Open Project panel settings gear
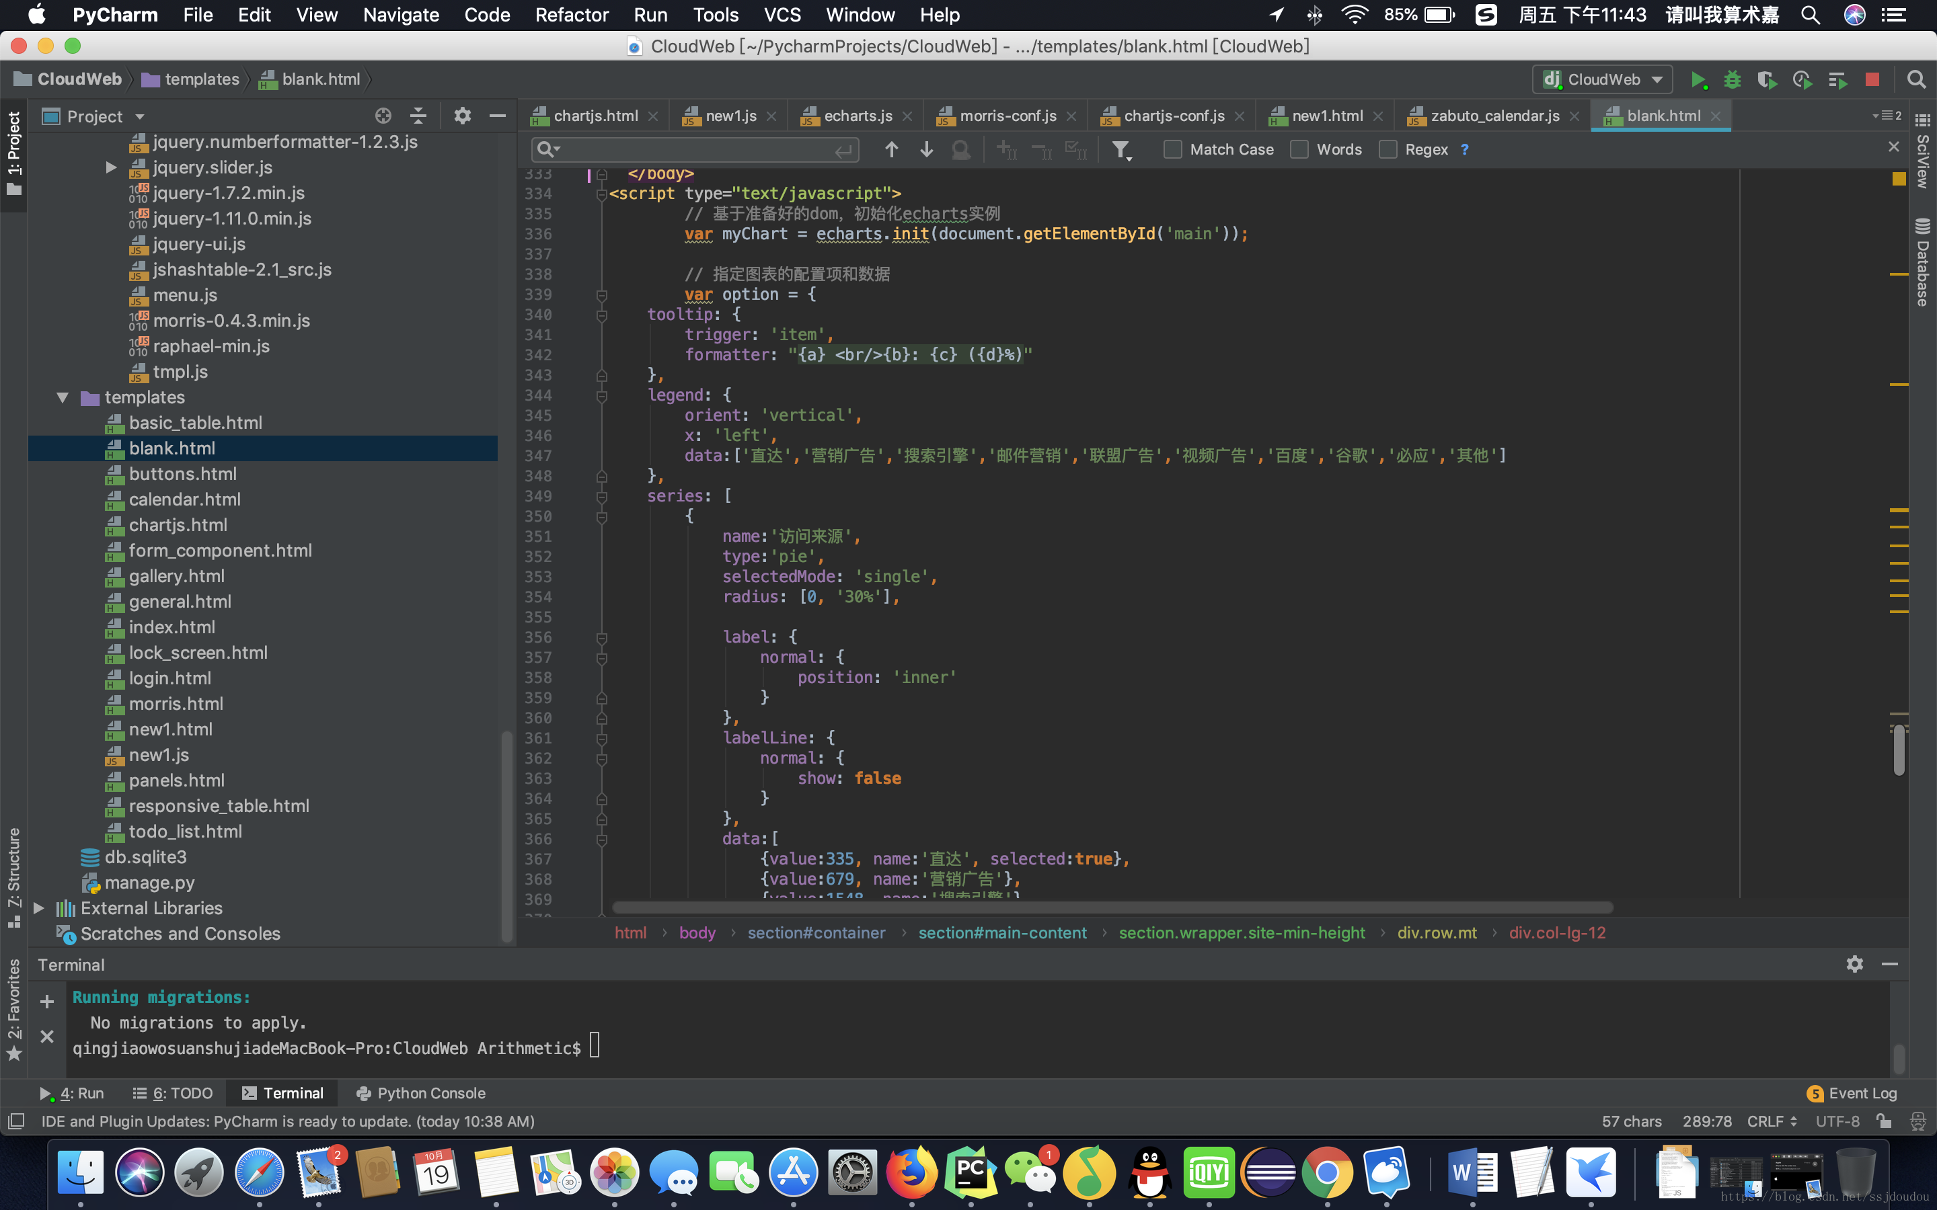This screenshot has width=1937, height=1210. click(462, 116)
